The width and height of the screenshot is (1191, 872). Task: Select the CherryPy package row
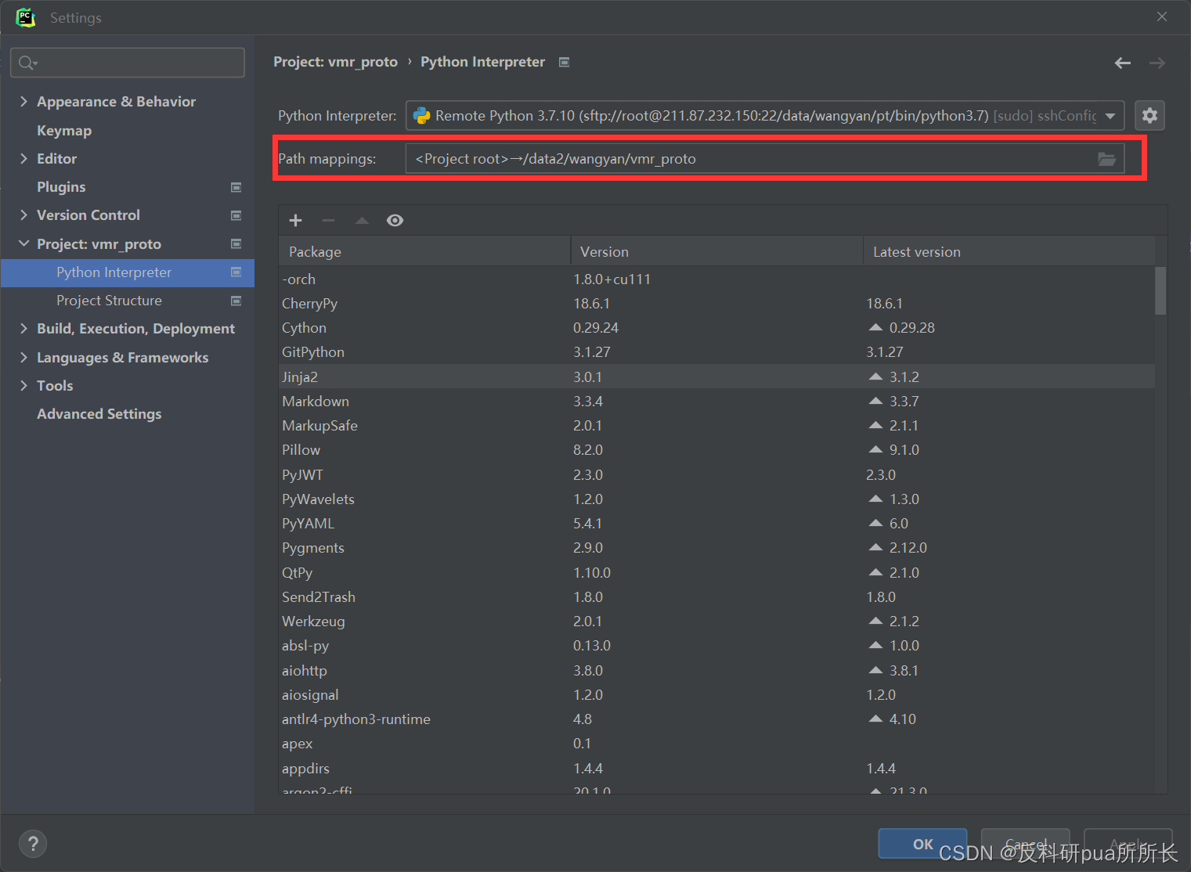point(716,304)
